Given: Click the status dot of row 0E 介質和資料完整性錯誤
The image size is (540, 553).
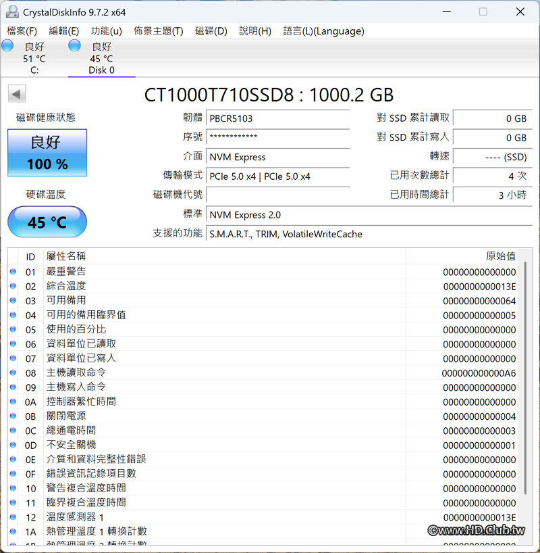Looking at the screenshot, I should pos(13,460).
